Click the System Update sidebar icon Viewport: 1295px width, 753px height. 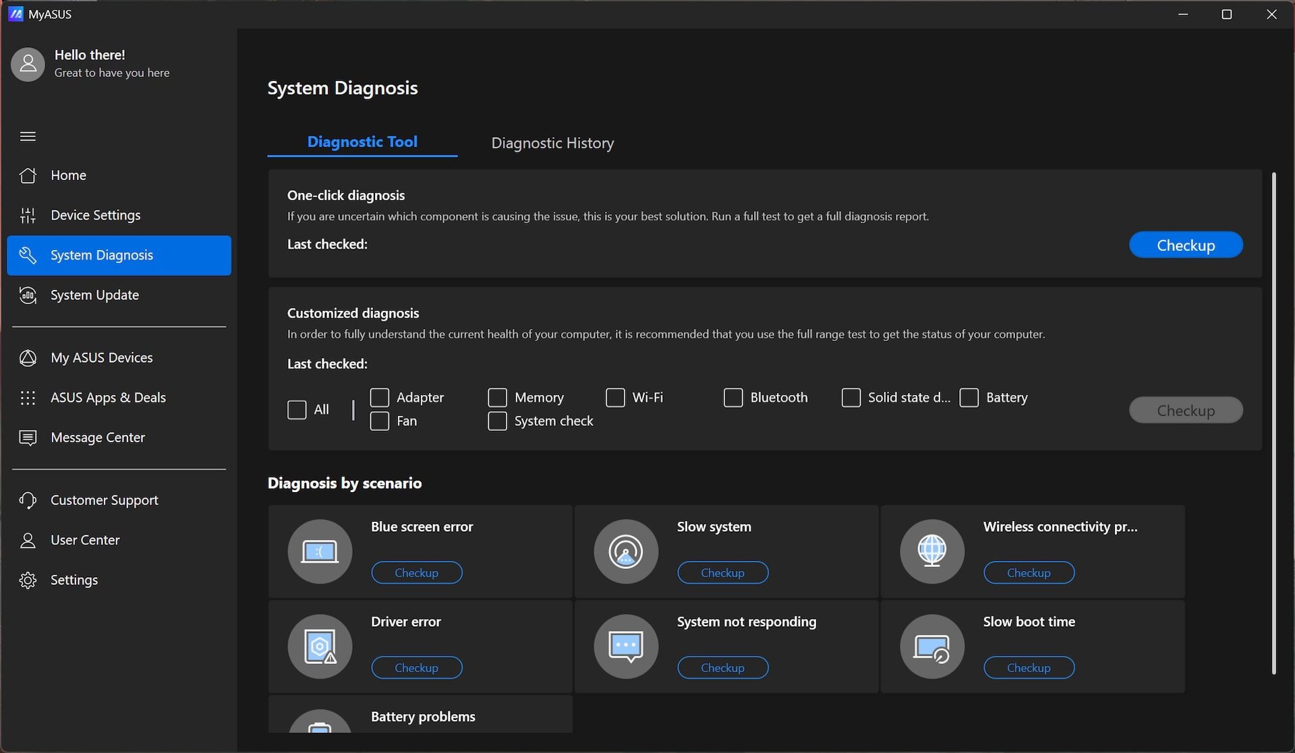[x=27, y=295]
